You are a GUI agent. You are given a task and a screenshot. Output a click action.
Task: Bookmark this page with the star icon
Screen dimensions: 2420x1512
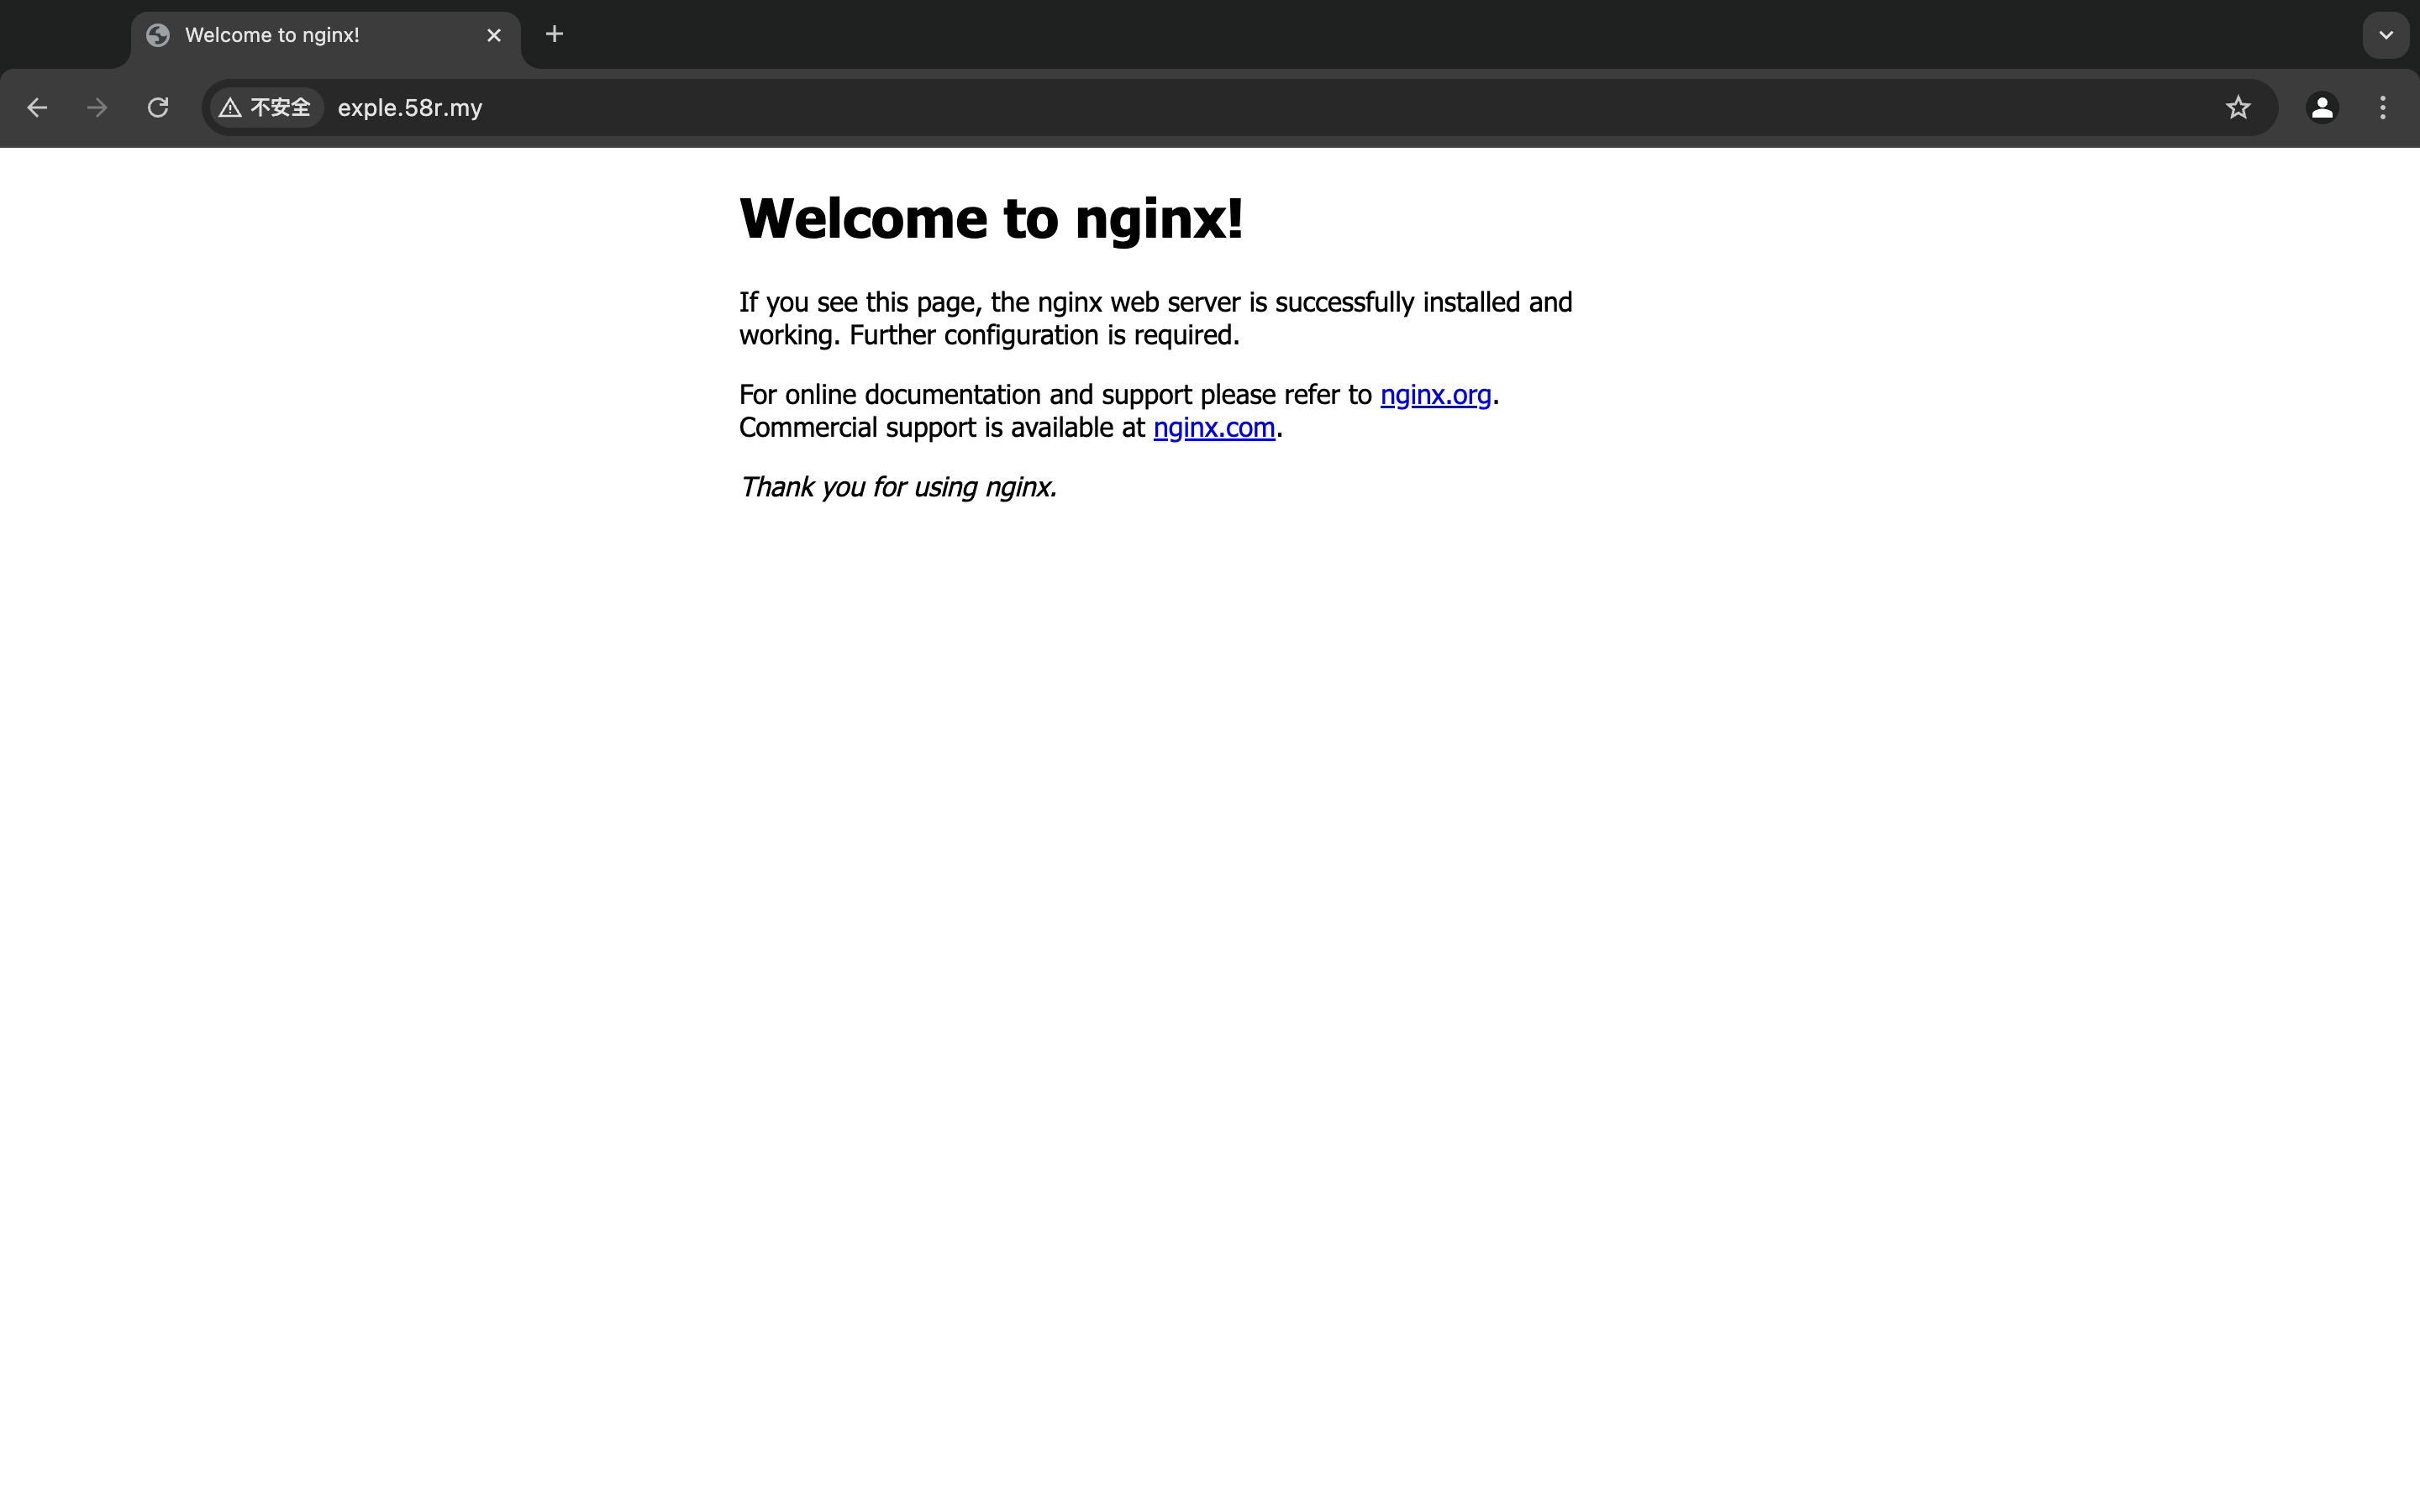[x=2238, y=108]
